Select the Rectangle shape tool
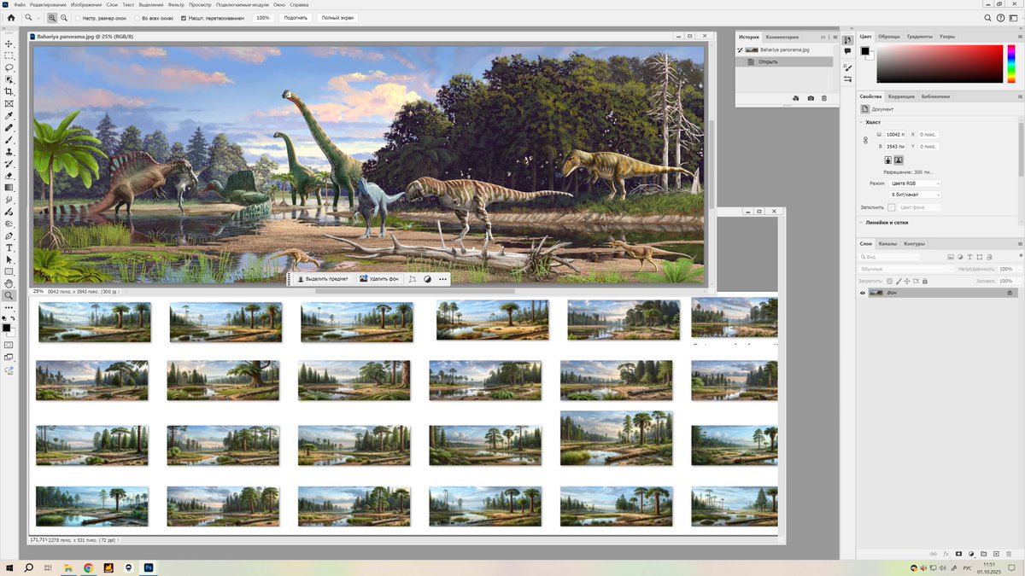This screenshot has height=576, width=1025. [x=9, y=271]
